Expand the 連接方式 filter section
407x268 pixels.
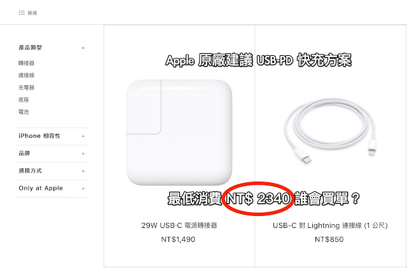pyautogui.click(x=52, y=171)
